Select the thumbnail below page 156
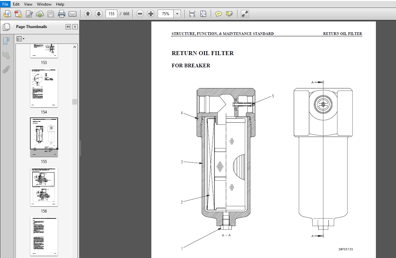 pyautogui.click(x=44, y=236)
